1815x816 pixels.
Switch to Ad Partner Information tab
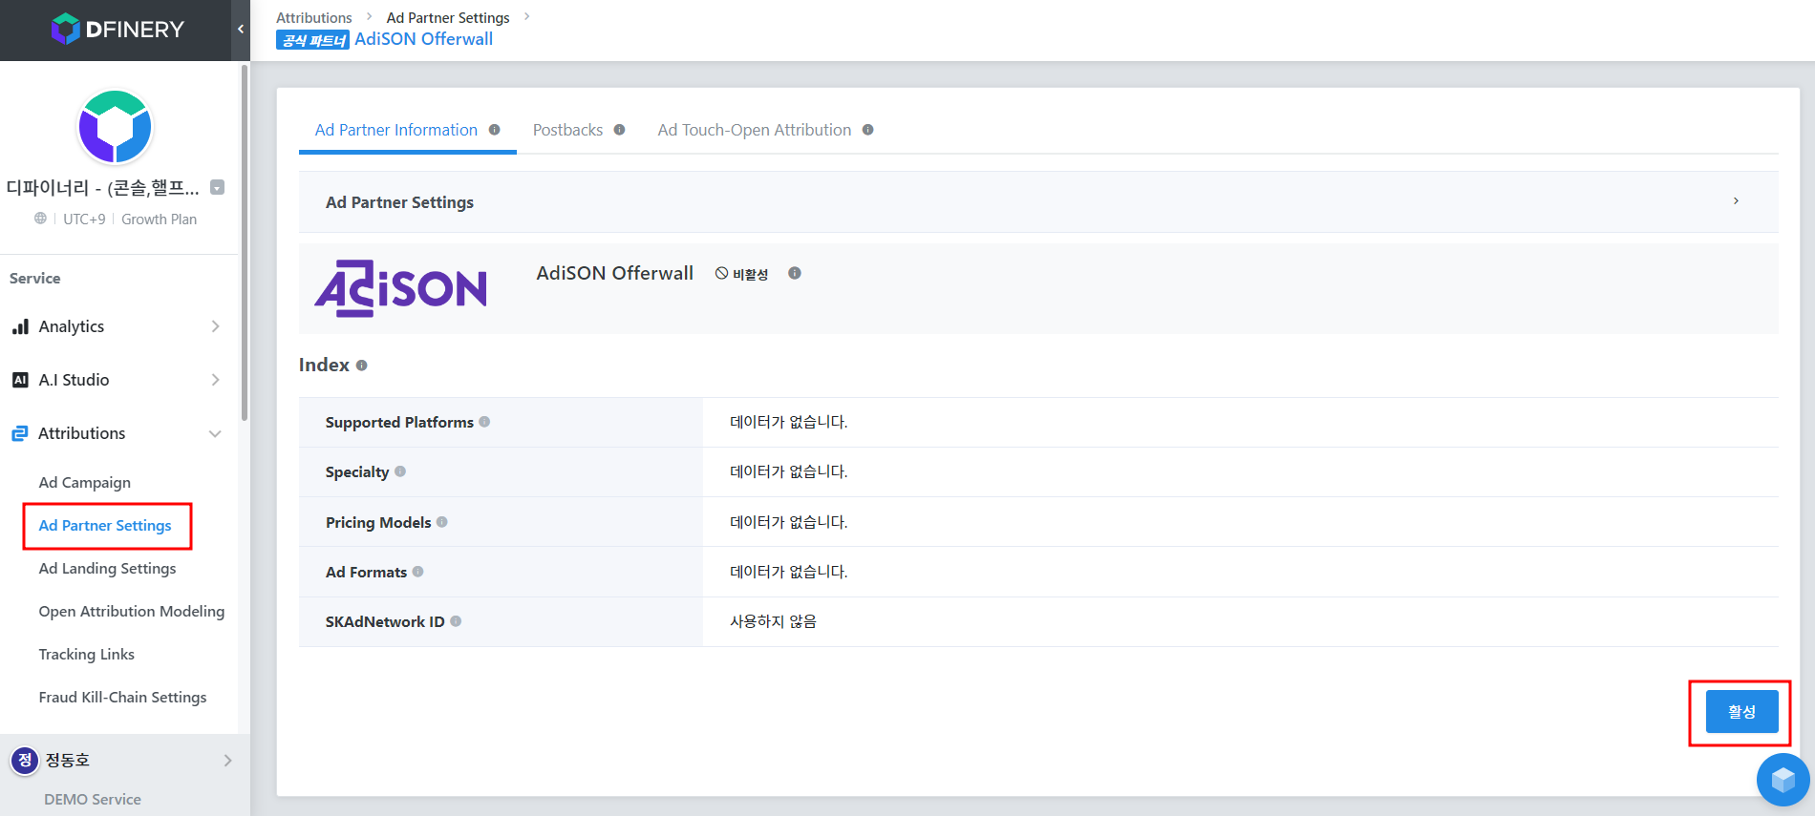click(396, 130)
